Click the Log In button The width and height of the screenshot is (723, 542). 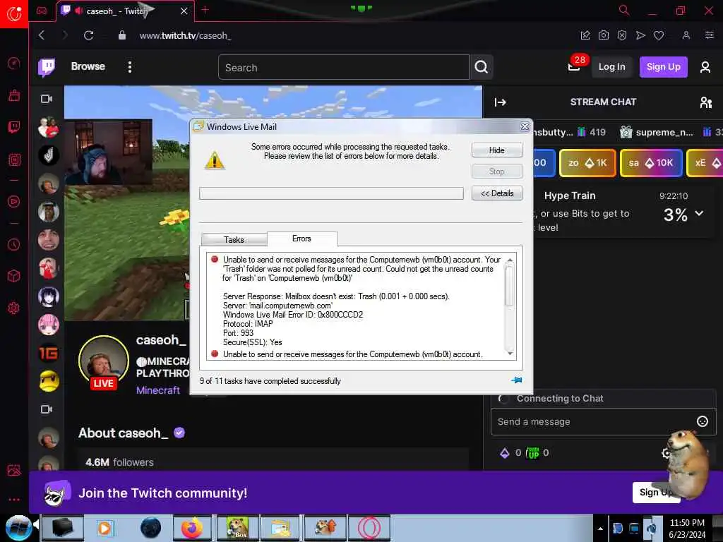(611, 67)
